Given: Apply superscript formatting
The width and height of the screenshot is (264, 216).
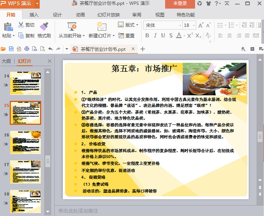Looking at the screenshot, I should (190, 36).
